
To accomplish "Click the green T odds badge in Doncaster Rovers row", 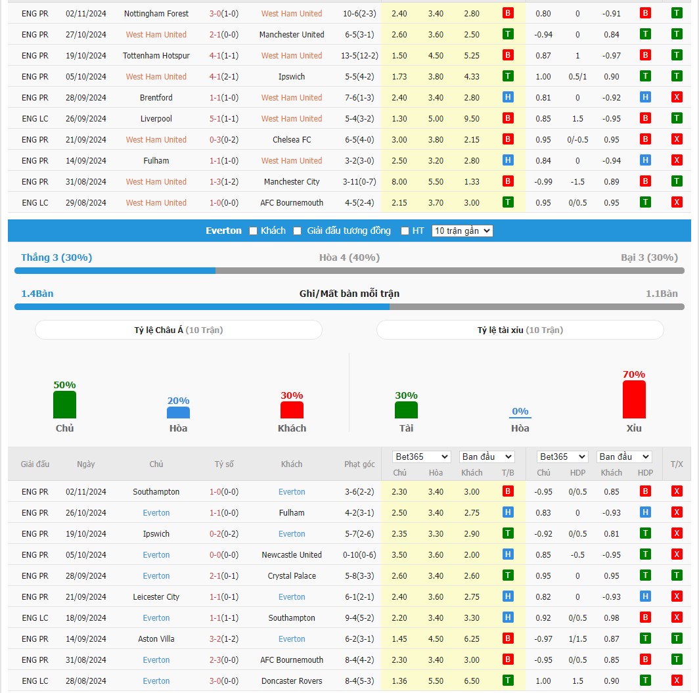I will point(508,681).
